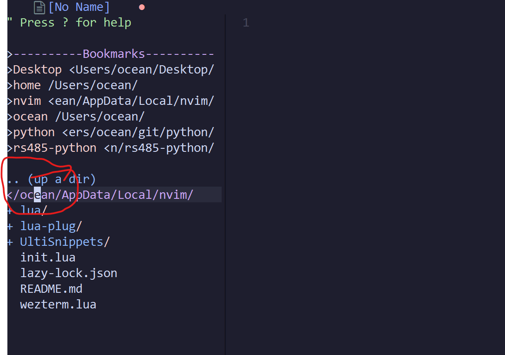Select the [No Name] buffer tab

click(79, 7)
